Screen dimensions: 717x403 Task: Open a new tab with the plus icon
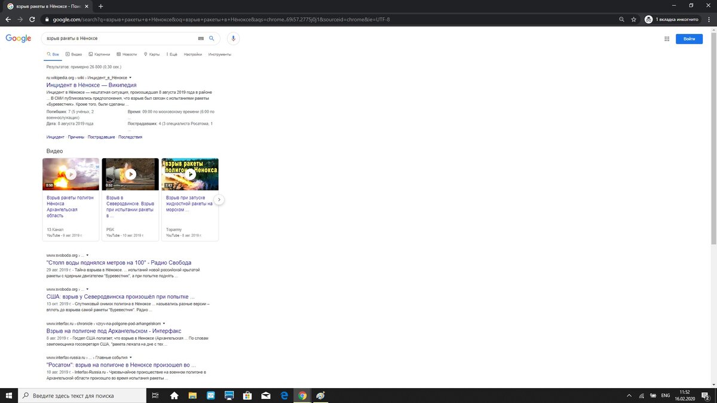tap(100, 6)
